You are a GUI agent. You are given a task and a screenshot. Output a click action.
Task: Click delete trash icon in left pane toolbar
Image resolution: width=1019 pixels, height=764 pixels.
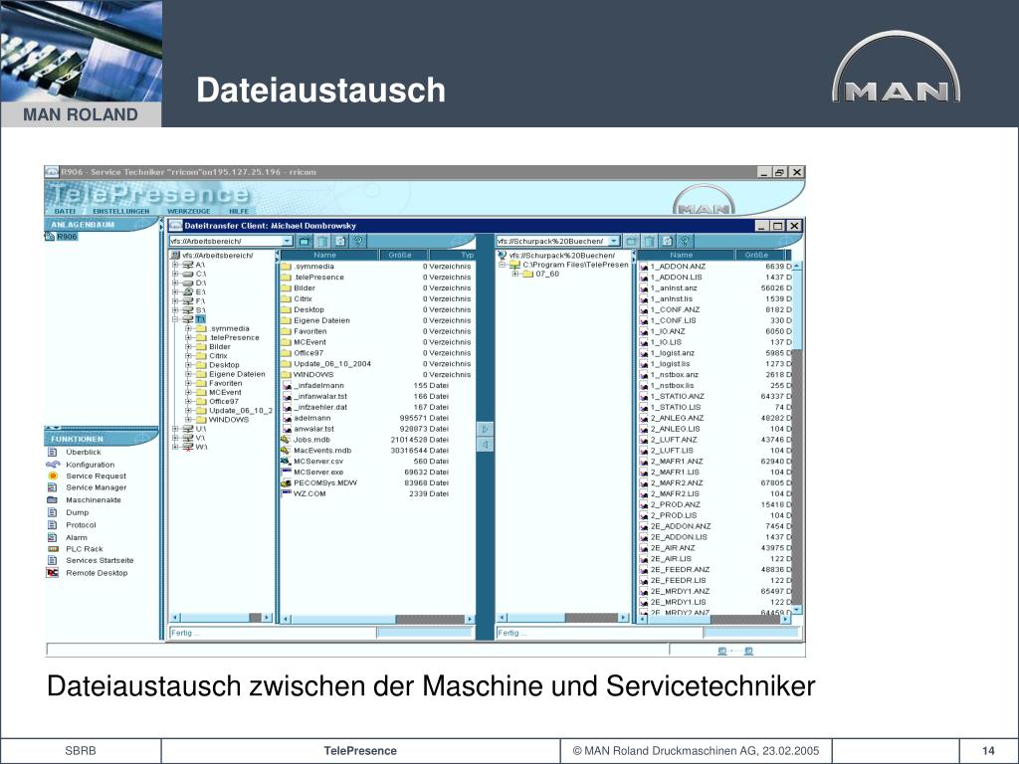322,241
